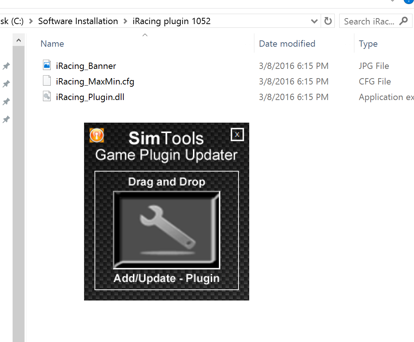Refresh the folder via address bar button
This screenshot has width=414, height=342.
(328, 21)
